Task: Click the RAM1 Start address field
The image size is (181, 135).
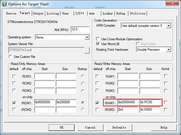Action: 128,76
